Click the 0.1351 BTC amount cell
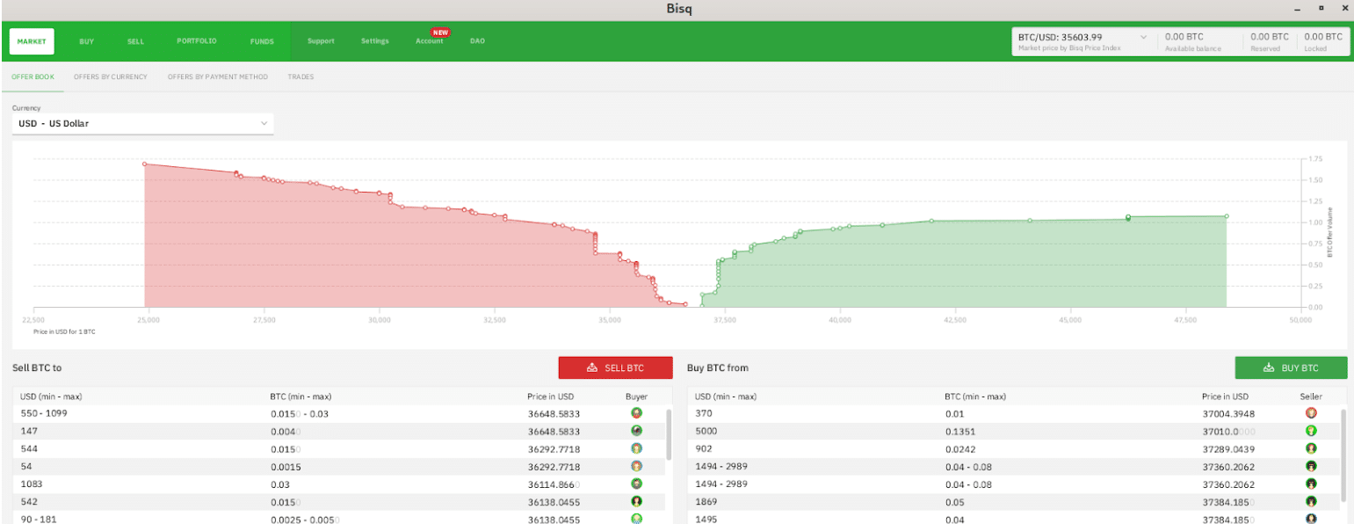The width and height of the screenshot is (1354, 524). pos(959,432)
